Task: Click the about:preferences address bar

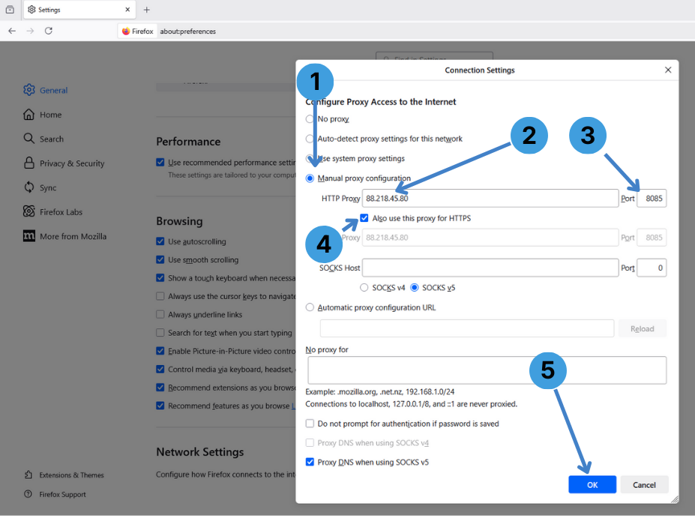Action: coord(188,31)
